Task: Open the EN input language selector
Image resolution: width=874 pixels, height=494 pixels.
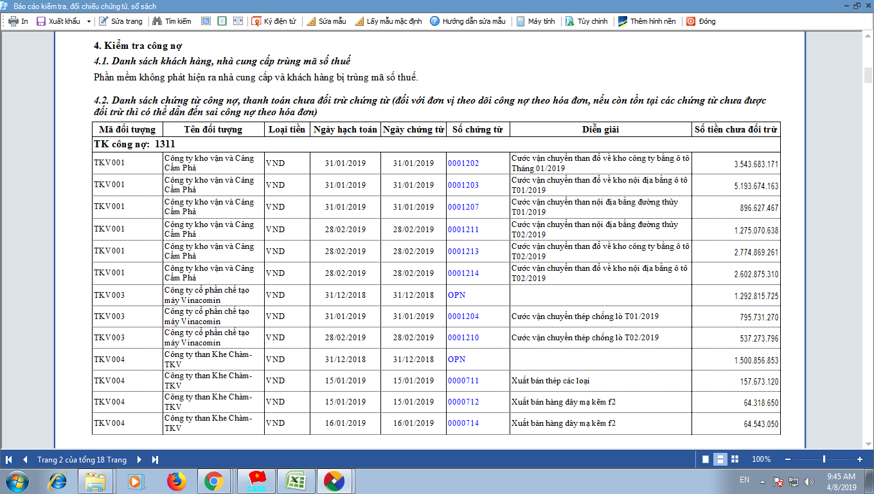Action: click(x=744, y=480)
